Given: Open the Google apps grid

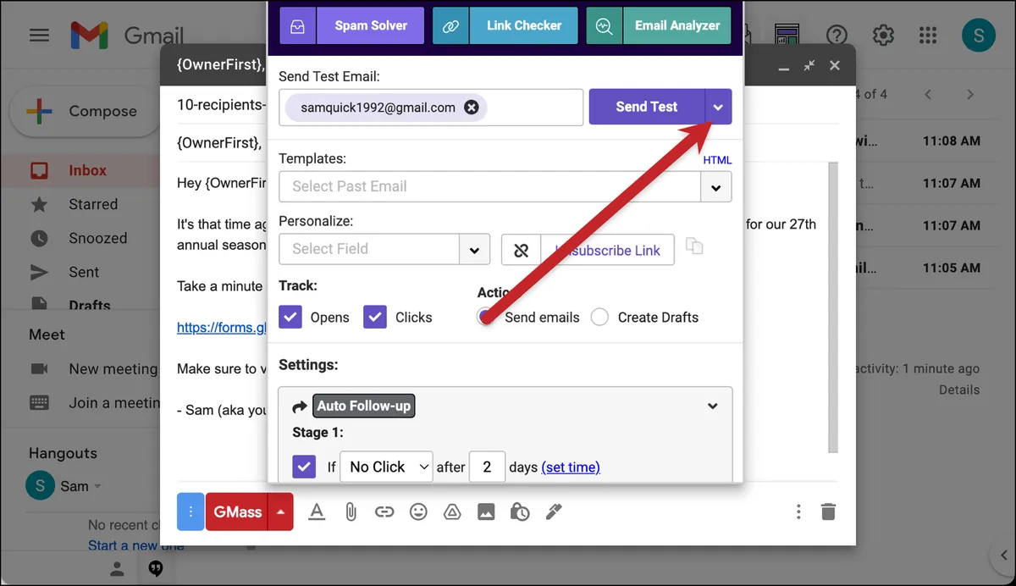Looking at the screenshot, I should (928, 36).
